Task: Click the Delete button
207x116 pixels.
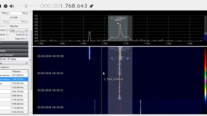Action: coord(12,59)
